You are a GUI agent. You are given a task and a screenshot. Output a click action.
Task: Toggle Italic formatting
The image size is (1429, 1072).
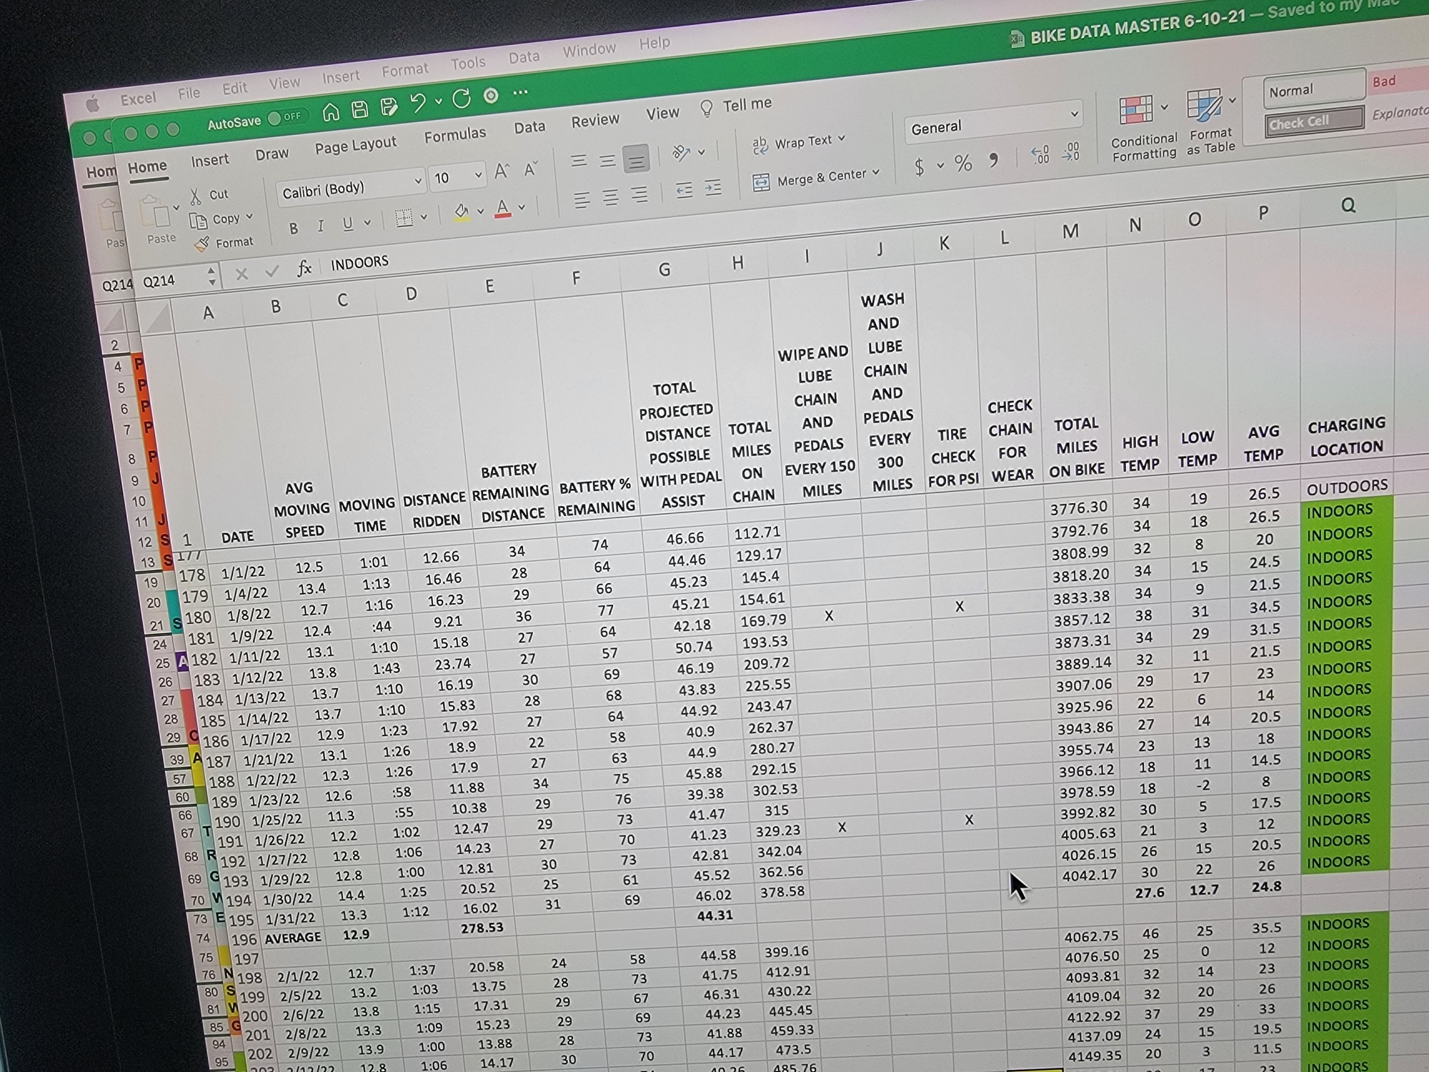tap(320, 226)
